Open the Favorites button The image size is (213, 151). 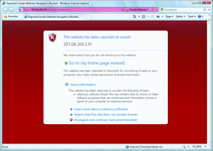(11, 17)
